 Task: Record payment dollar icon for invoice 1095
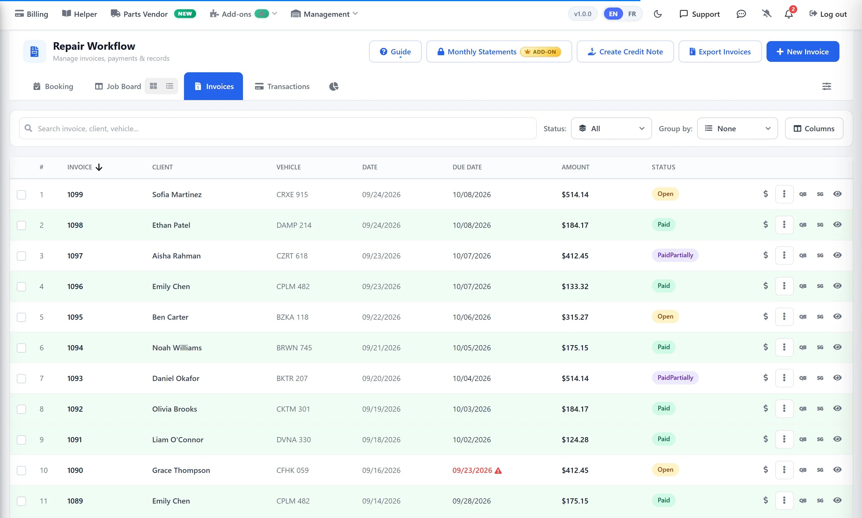click(x=765, y=317)
